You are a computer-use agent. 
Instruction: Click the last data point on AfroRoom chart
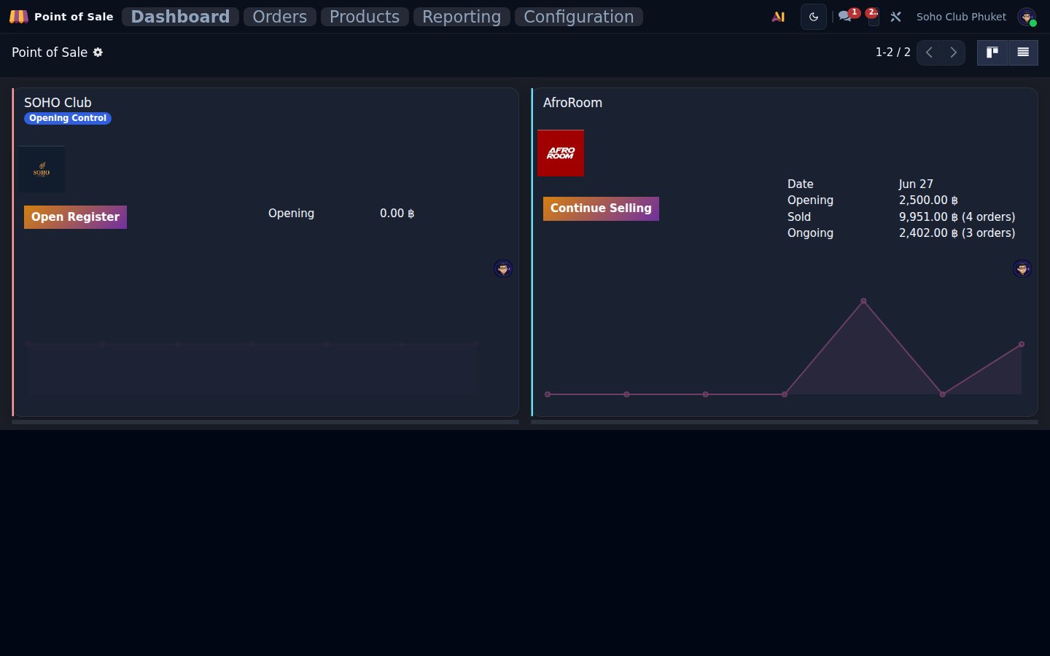click(1022, 344)
